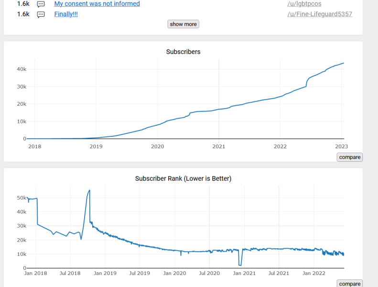
Task: Open the "Finally!!!" post link
Action: (66, 14)
